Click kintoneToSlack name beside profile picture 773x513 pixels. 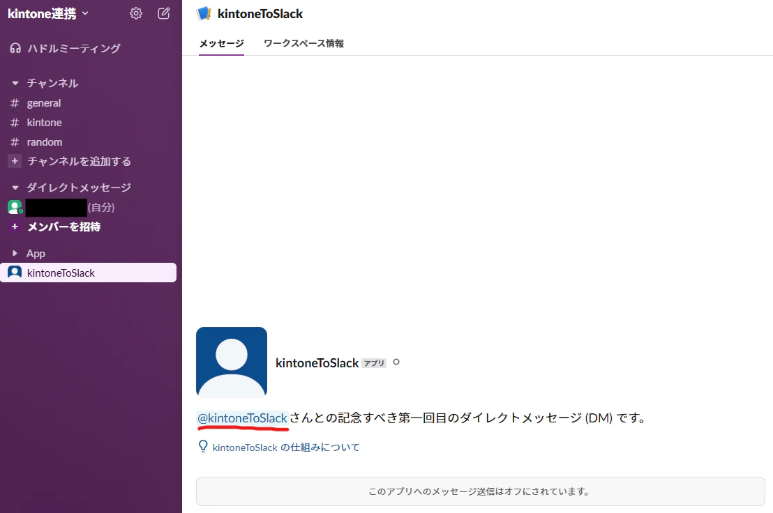pyautogui.click(x=317, y=363)
